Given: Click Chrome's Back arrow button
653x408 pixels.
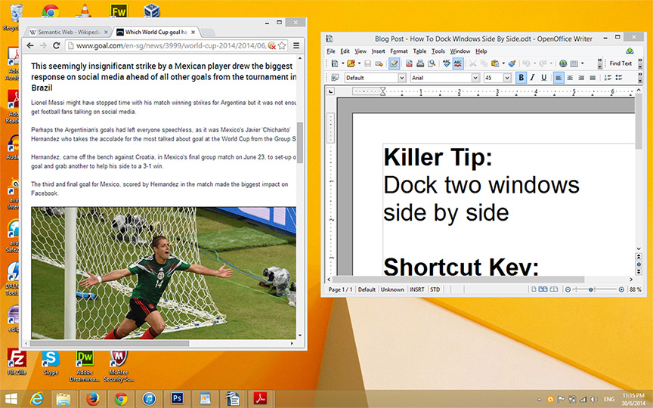Looking at the screenshot, I should tap(30, 45).
